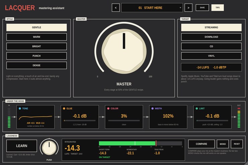Image resolution: width=248 pixels, height=165 pixels.
Task: Select the WARM style
Action: pyautogui.click(x=37, y=37)
